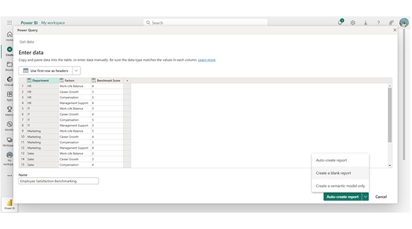The image size is (412, 229).
Task: Click the Cancel button
Action: (x=381, y=197)
